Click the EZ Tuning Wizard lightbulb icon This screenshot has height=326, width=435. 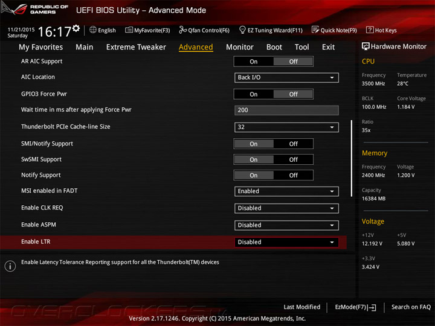pyautogui.click(x=242, y=30)
